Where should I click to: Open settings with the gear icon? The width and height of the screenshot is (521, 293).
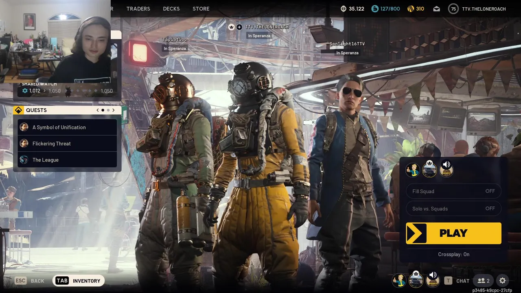(502, 280)
